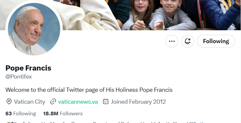Click the @Pontifex handle text
This screenshot has height=123, width=241.
19,76
